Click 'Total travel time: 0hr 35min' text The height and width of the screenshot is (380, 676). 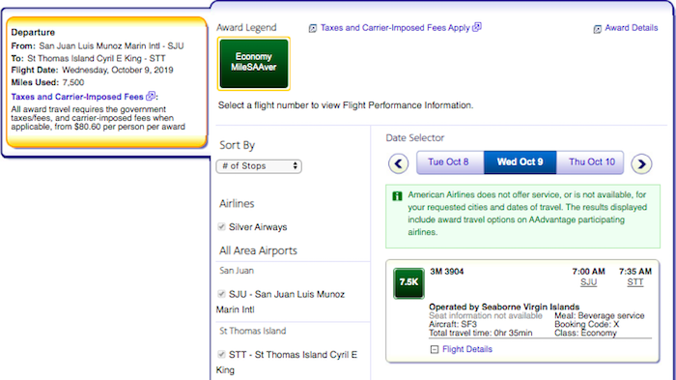481,333
